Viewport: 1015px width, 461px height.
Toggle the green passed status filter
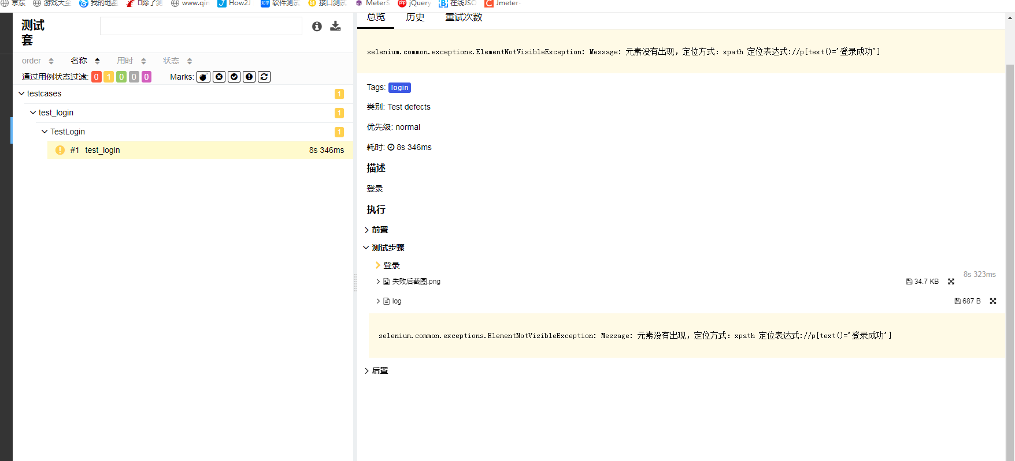click(121, 77)
